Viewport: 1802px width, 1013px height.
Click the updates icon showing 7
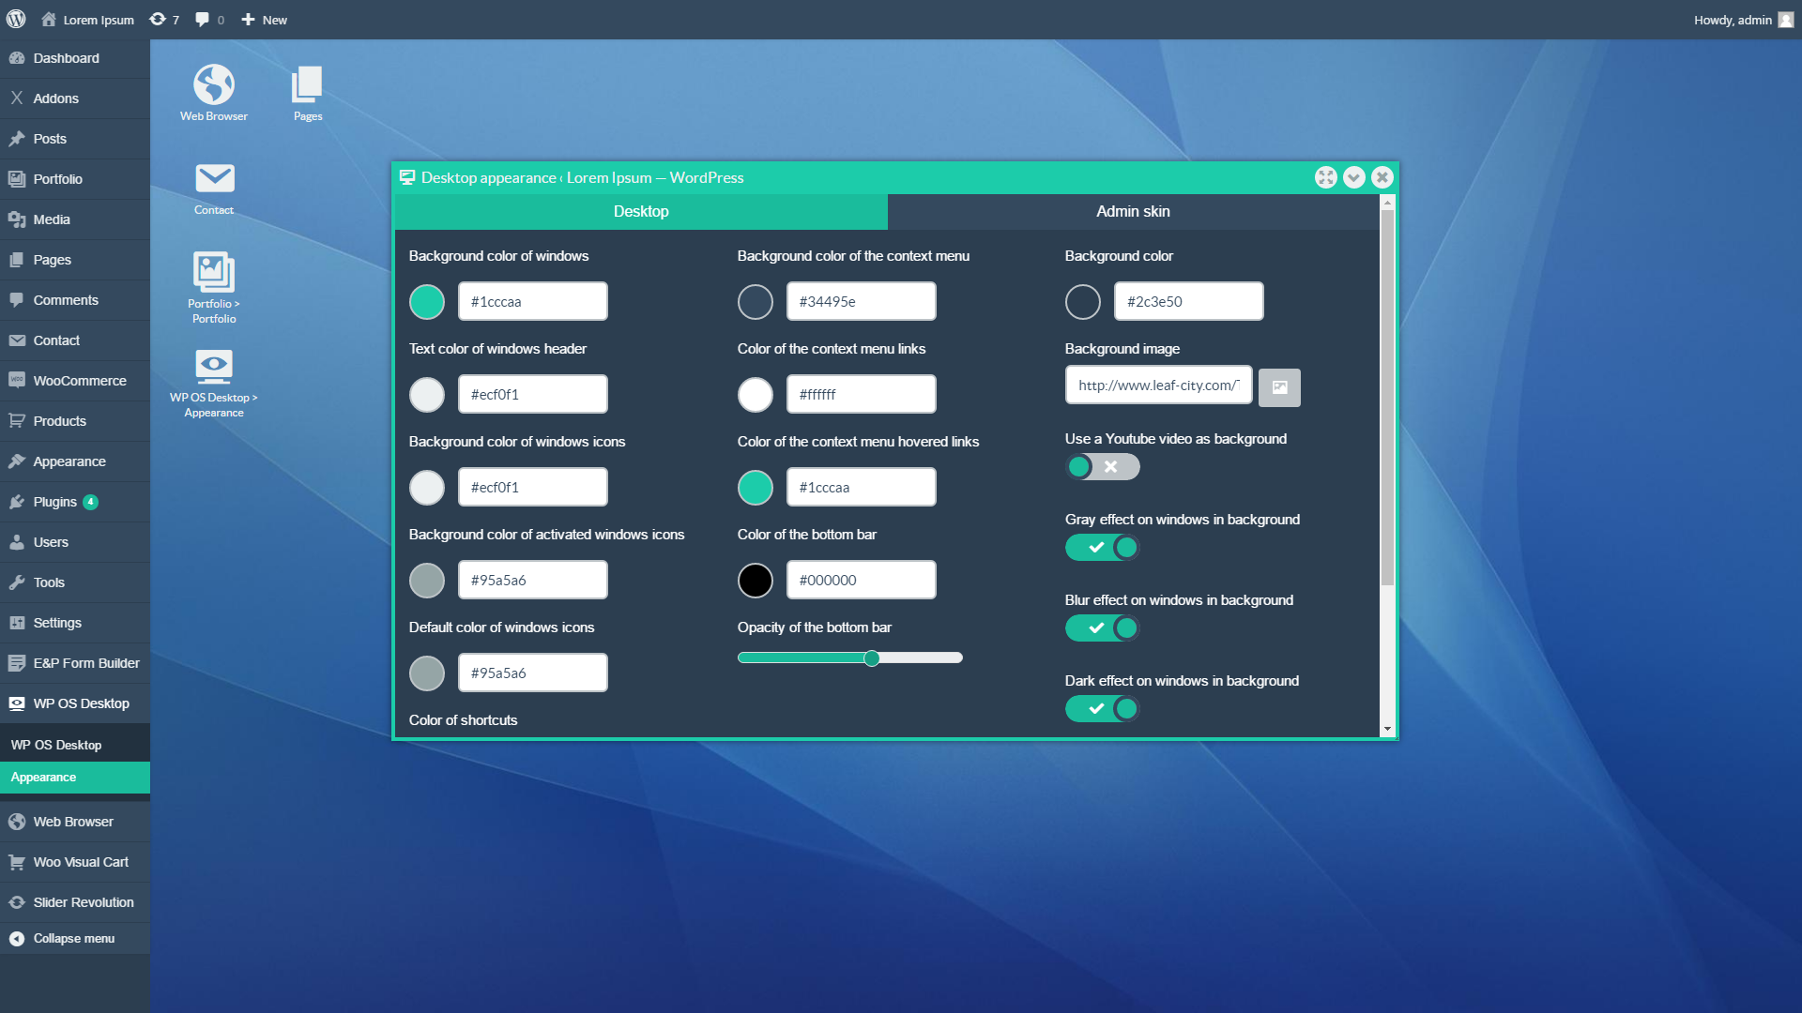164,20
